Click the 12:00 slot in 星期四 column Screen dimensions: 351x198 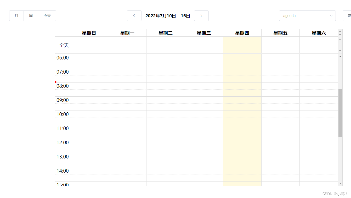click(x=242, y=146)
